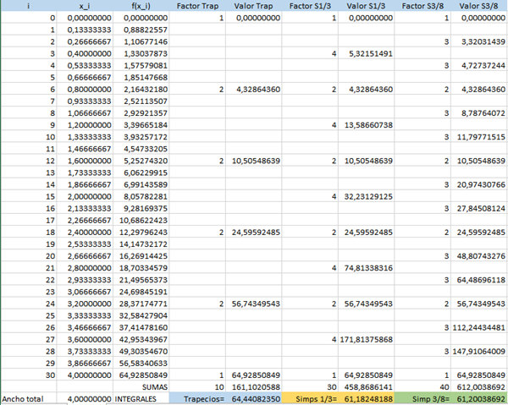
Task: Click the "Ancho total" label cell
Action: pos(25,395)
